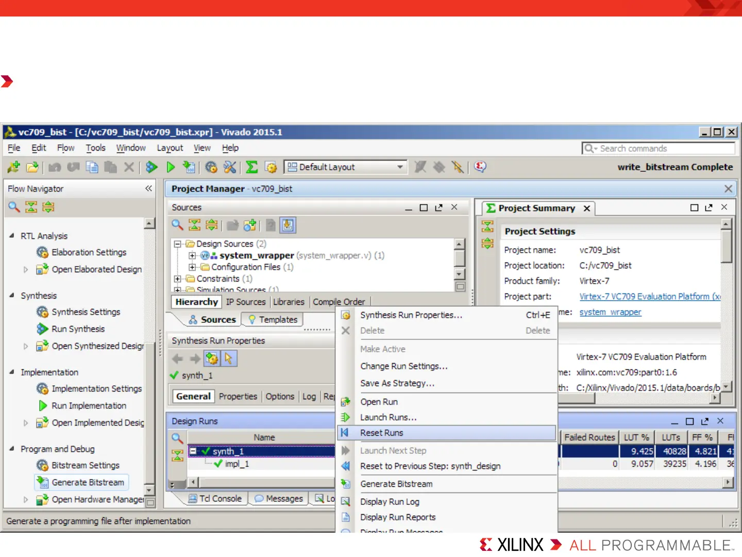Open the Templates tab
Screen dimensions: 742x557
[273, 320]
